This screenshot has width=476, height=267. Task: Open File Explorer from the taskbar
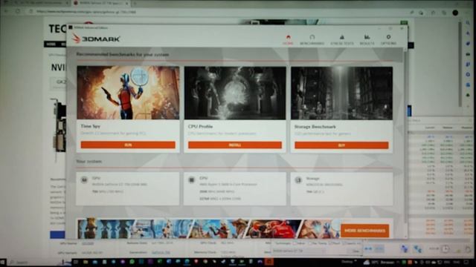pyautogui.click(x=86, y=262)
